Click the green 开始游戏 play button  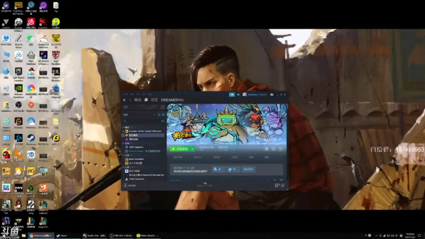[x=180, y=149]
